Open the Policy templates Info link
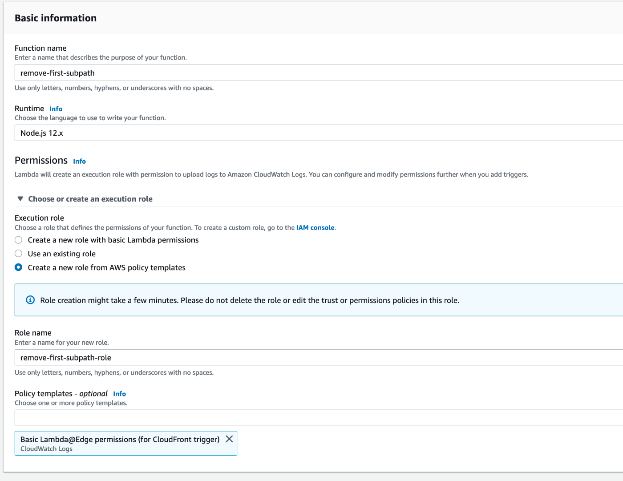623x481 pixels. [x=119, y=394]
